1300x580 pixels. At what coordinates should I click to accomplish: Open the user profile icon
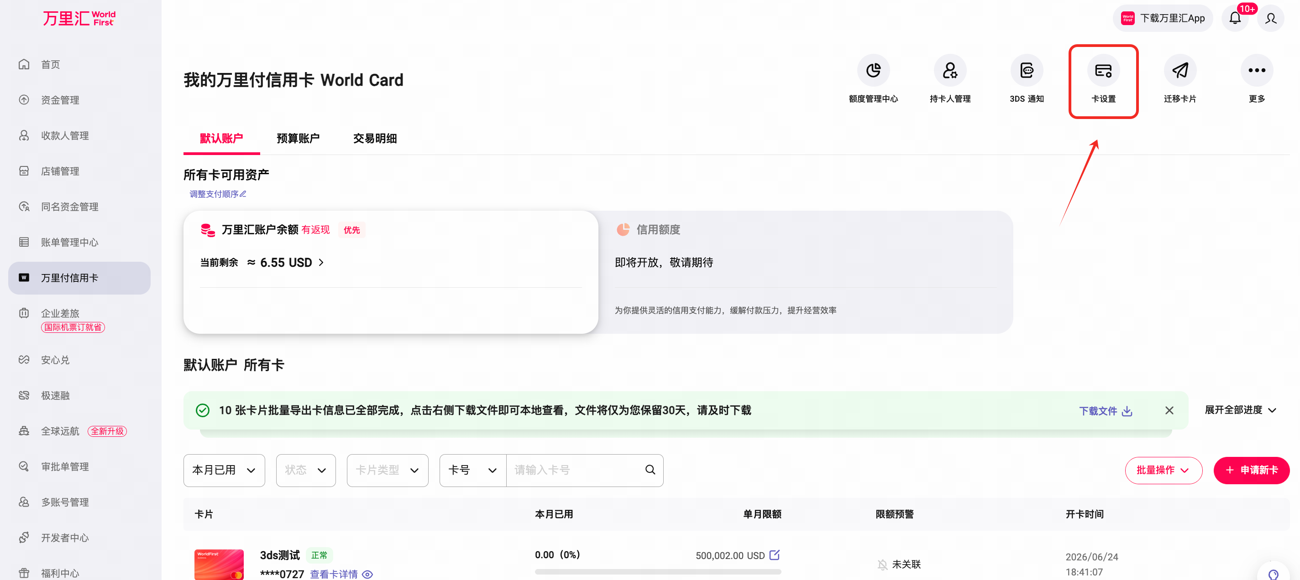[x=1271, y=18]
